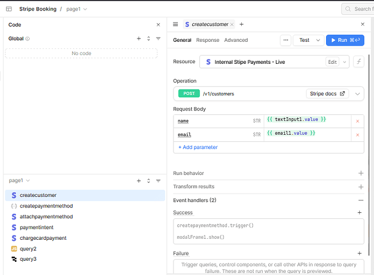This screenshot has height=275, width=374.
Task: Open the Global code filter icon
Action: click(158, 38)
